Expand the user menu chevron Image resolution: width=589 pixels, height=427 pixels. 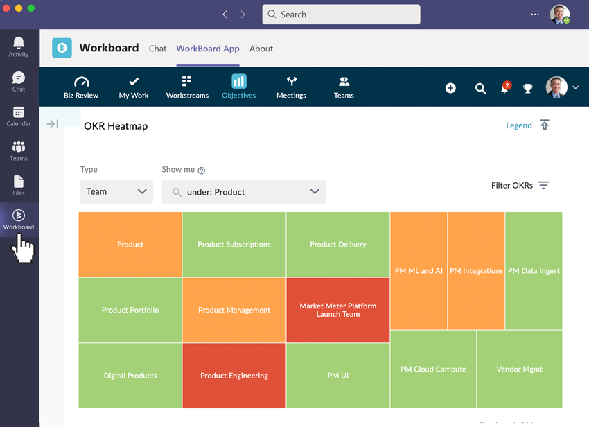click(575, 87)
